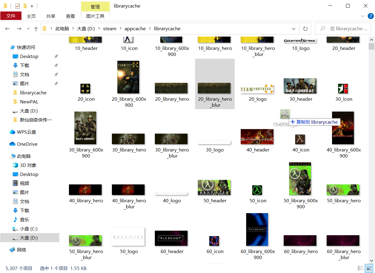Open 小盘 (C:) drive in sidebar

(x=25, y=229)
